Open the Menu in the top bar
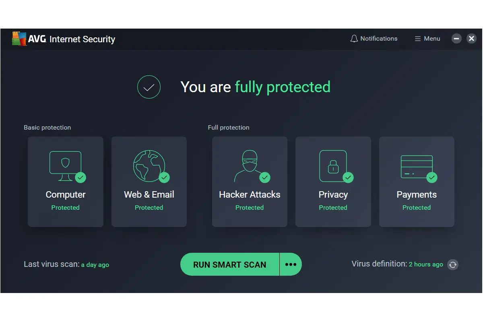This screenshot has width=483, height=322. (427, 38)
